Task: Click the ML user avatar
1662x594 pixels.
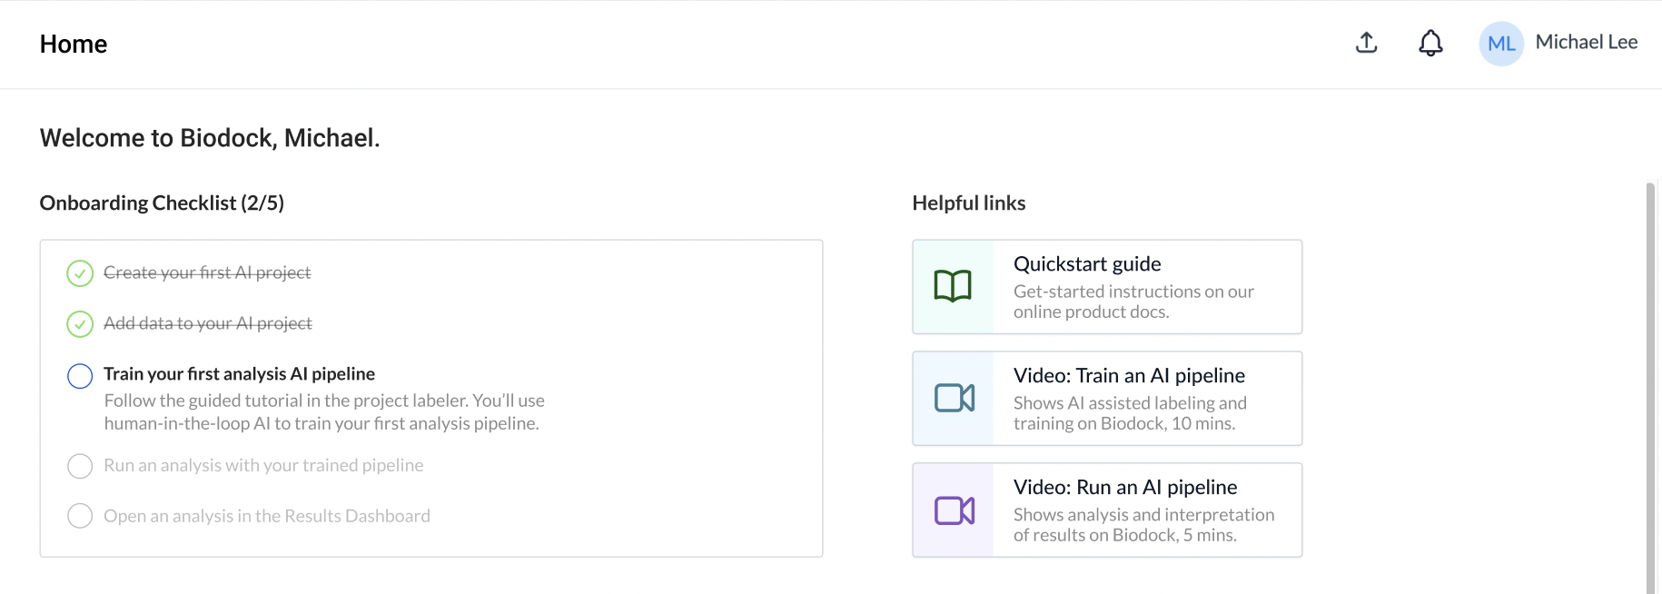Action: (x=1501, y=44)
